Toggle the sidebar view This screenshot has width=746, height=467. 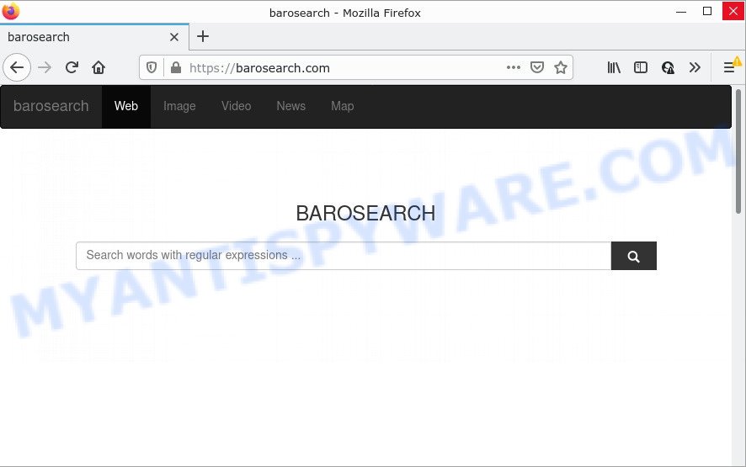coord(641,67)
